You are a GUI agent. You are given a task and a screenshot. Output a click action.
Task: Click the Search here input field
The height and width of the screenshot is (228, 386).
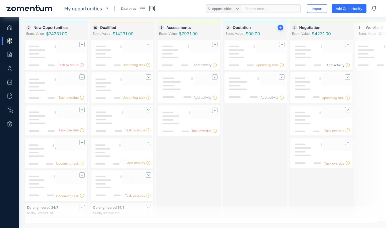point(271,9)
